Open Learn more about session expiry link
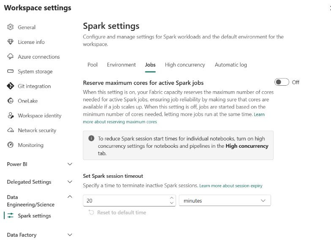Viewport: 331px width, 247px height. 231,186
